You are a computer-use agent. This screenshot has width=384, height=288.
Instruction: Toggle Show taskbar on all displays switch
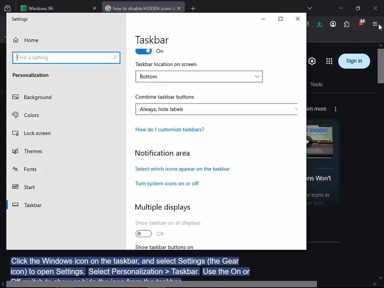click(144, 234)
